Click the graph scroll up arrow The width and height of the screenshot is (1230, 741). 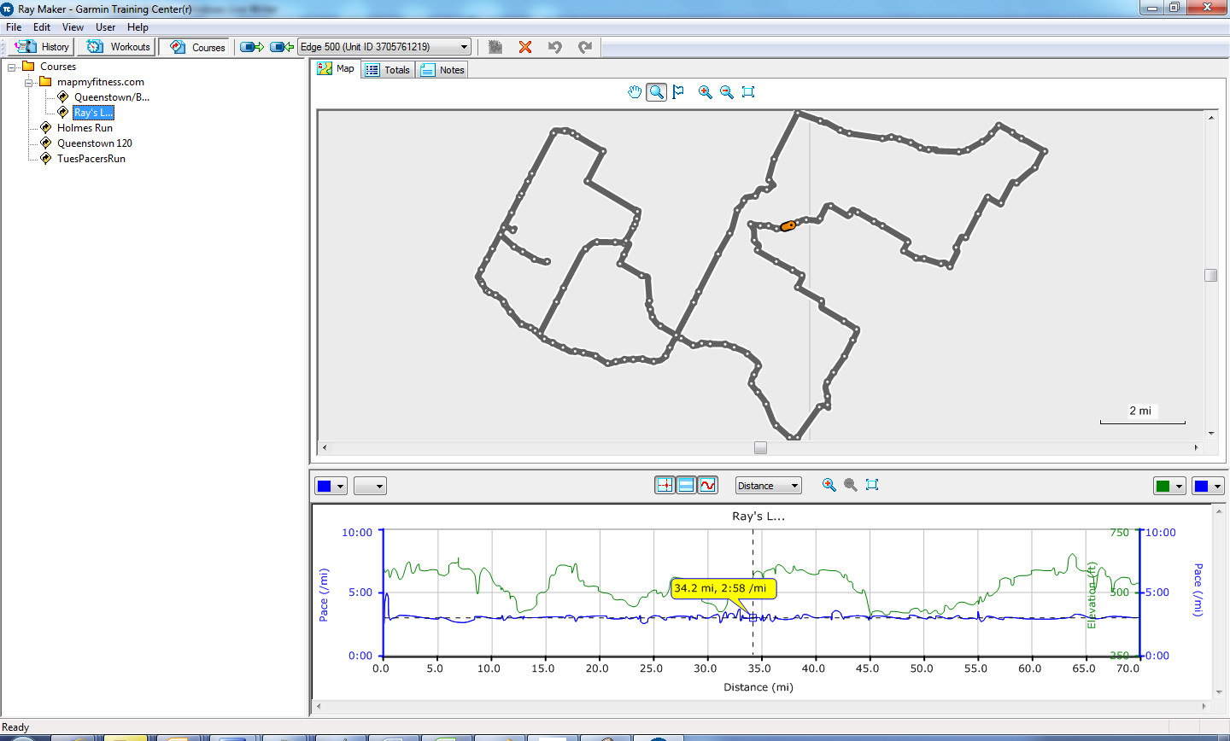(1219, 511)
